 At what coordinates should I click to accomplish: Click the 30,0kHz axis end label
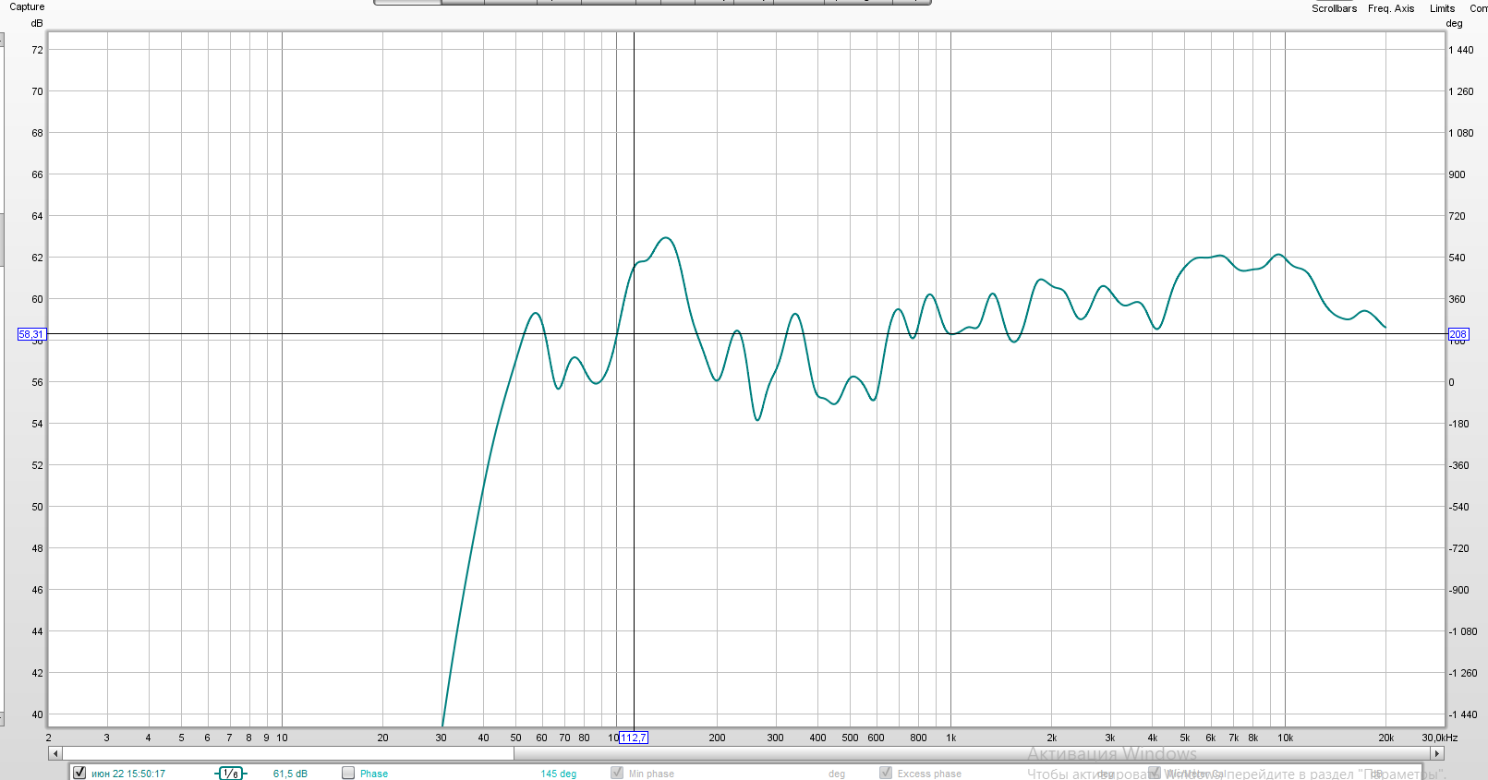pos(1439,738)
